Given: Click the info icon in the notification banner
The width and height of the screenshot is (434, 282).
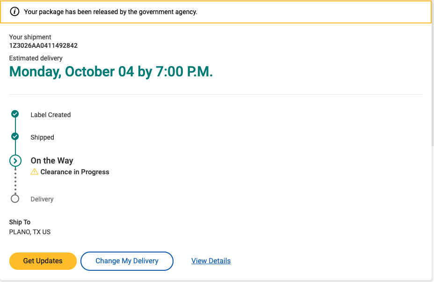Looking at the screenshot, I should [14, 12].
